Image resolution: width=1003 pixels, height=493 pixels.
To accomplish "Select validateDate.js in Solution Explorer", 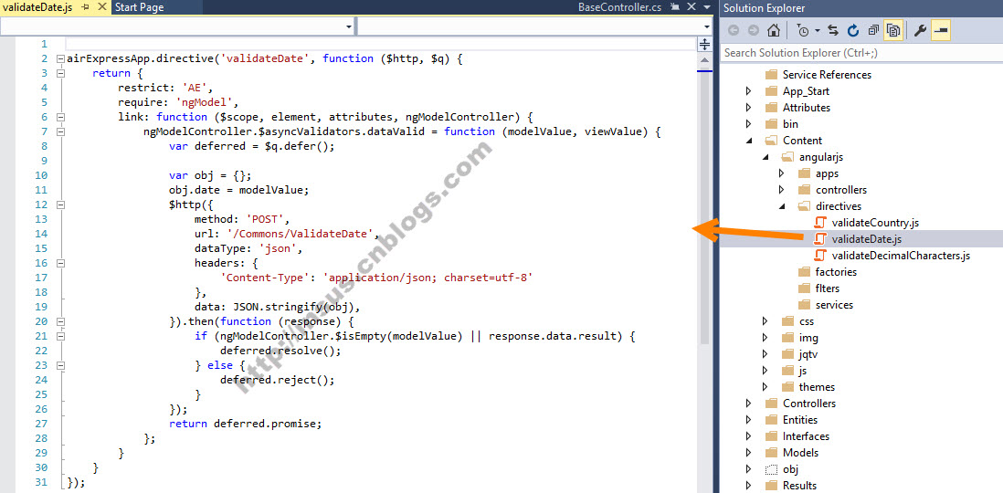I will tap(867, 239).
